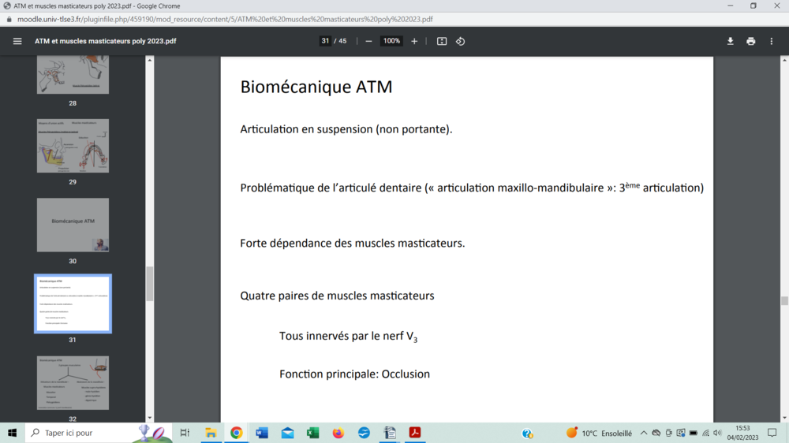Image resolution: width=789 pixels, height=443 pixels.
Task: Select page 29 thumbnail
Action: click(73, 146)
